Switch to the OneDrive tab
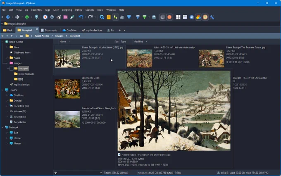Viewport: 281px width, 176px height. [x=69, y=30]
